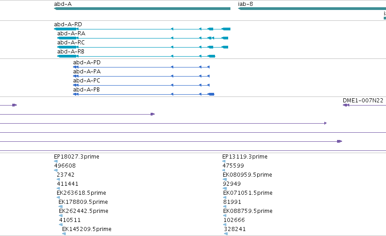The image size is (386, 236).
Task: Select the abd-A-RB transcript line
Action: [x=136, y=56]
